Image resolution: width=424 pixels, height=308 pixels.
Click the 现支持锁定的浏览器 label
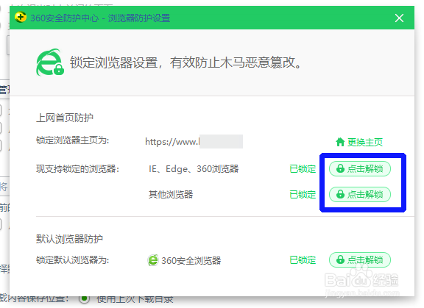coord(77,169)
